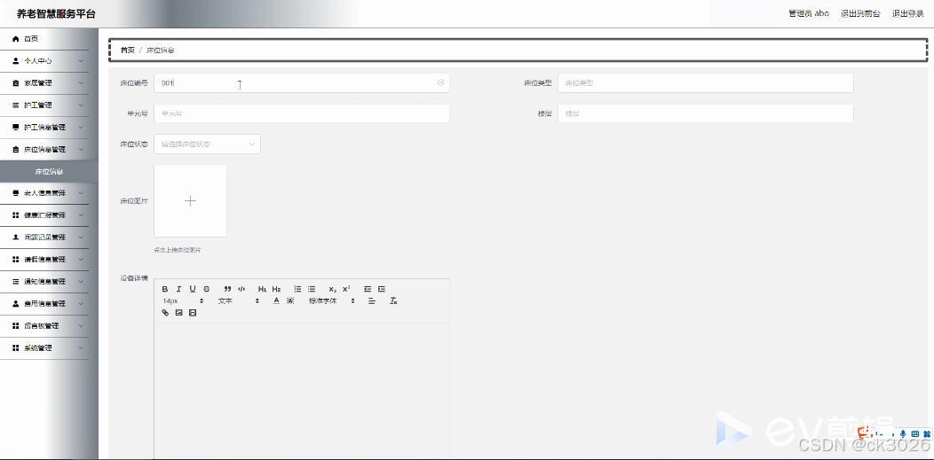Open the 标准字体 font dropdown
Viewport: 934px width, 460px height.
[x=331, y=300]
